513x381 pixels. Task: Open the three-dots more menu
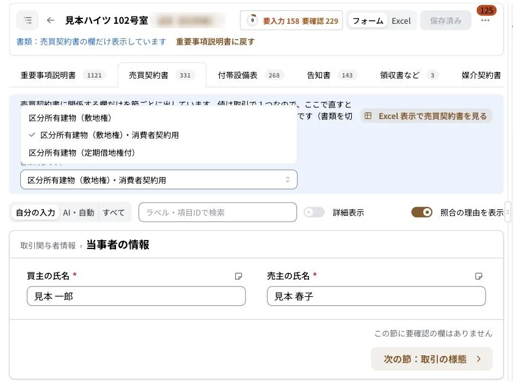(x=485, y=21)
